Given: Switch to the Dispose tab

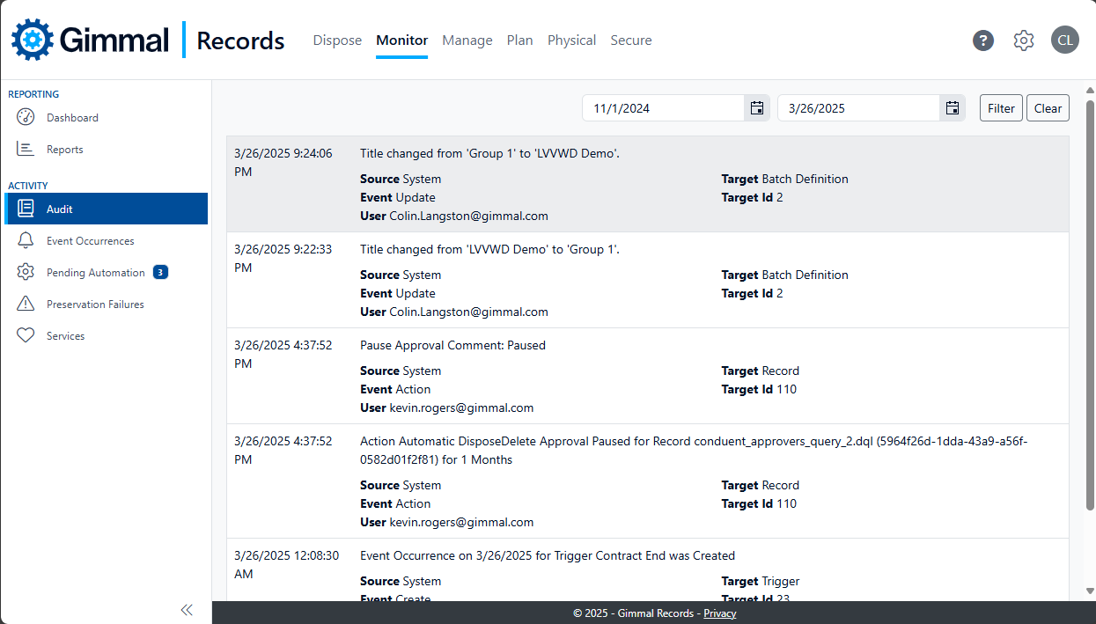Looking at the screenshot, I should click(337, 40).
